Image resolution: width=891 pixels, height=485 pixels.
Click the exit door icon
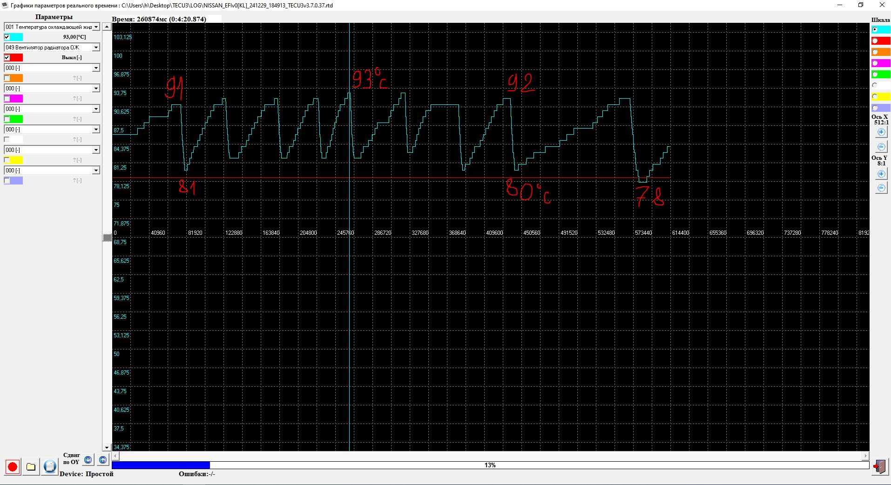pos(879,466)
